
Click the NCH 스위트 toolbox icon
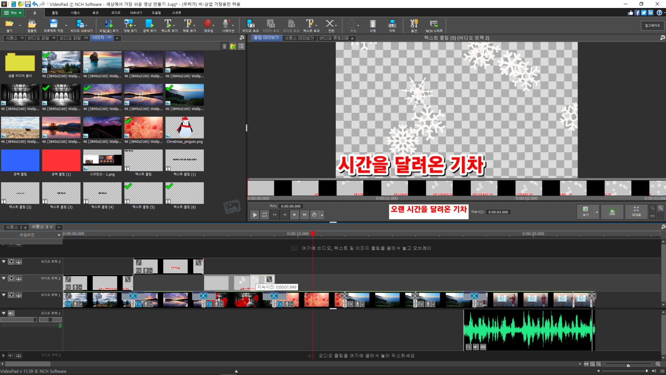tap(434, 26)
